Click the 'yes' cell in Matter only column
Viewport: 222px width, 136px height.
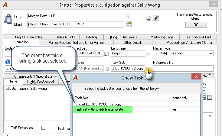tap(185, 109)
